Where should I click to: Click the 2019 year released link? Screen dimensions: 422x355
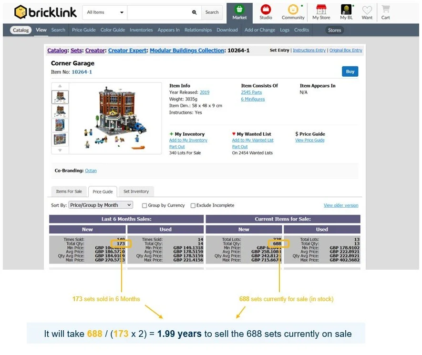[x=205, y=92]
